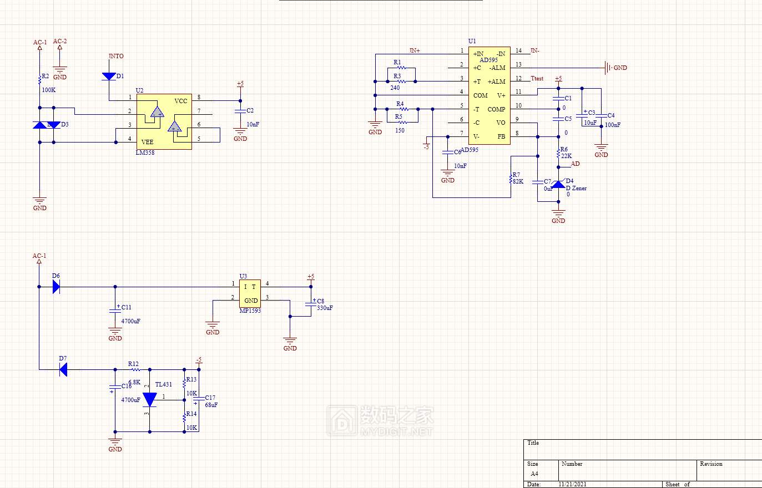Select the LM358 op-amp U2 body
The width and height of the screenshot is (762, 488).
point(164,121)
